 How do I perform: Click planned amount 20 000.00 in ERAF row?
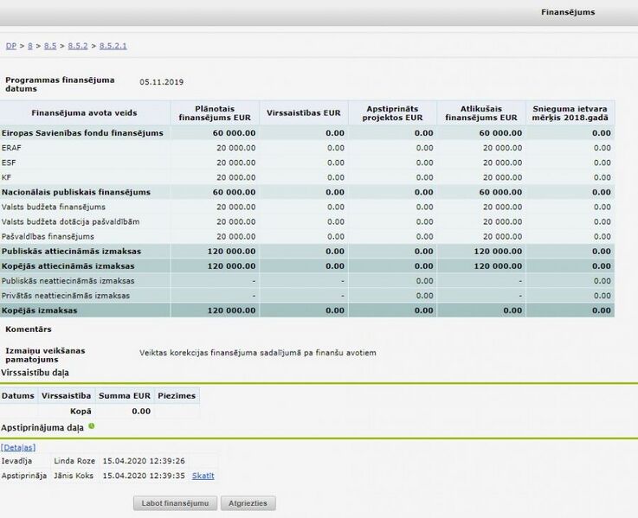tap(236, 148)
